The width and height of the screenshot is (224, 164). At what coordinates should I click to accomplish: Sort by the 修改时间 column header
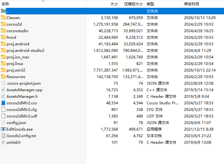pyautogui.click(x=203, y=4)
